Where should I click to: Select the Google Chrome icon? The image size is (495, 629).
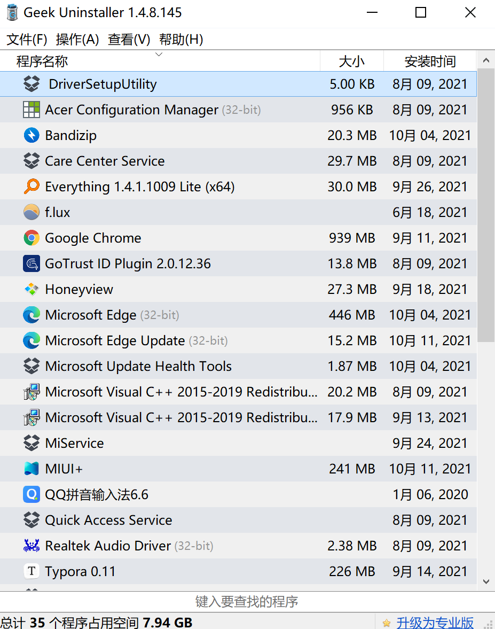coord(32,238)
